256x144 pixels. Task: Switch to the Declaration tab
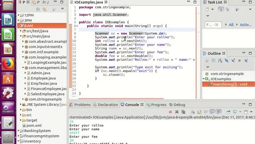pos(106,105)
